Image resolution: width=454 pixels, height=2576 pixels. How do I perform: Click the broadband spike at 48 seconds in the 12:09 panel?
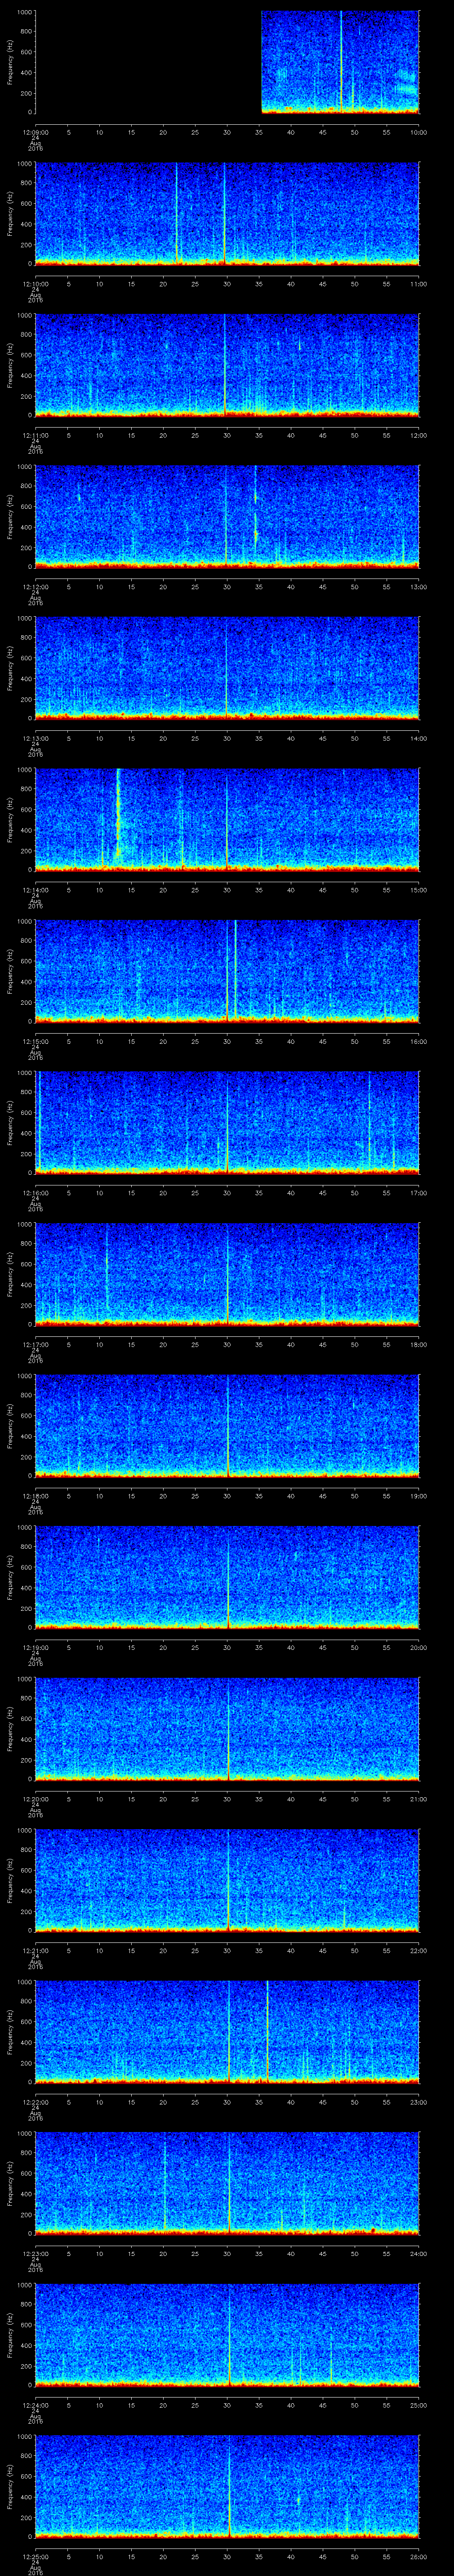(x=341, y=62)
